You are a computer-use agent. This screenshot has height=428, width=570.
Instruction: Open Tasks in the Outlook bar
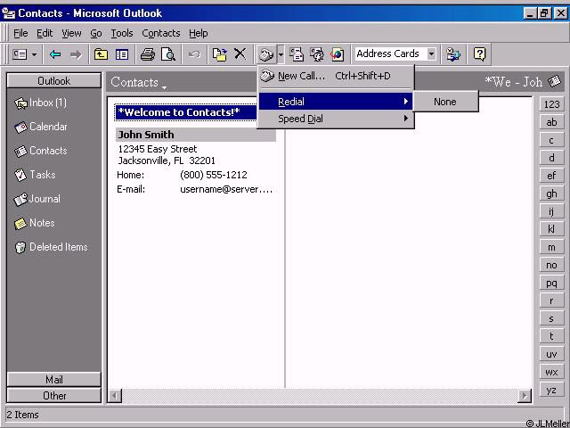(x=35, y=175)
